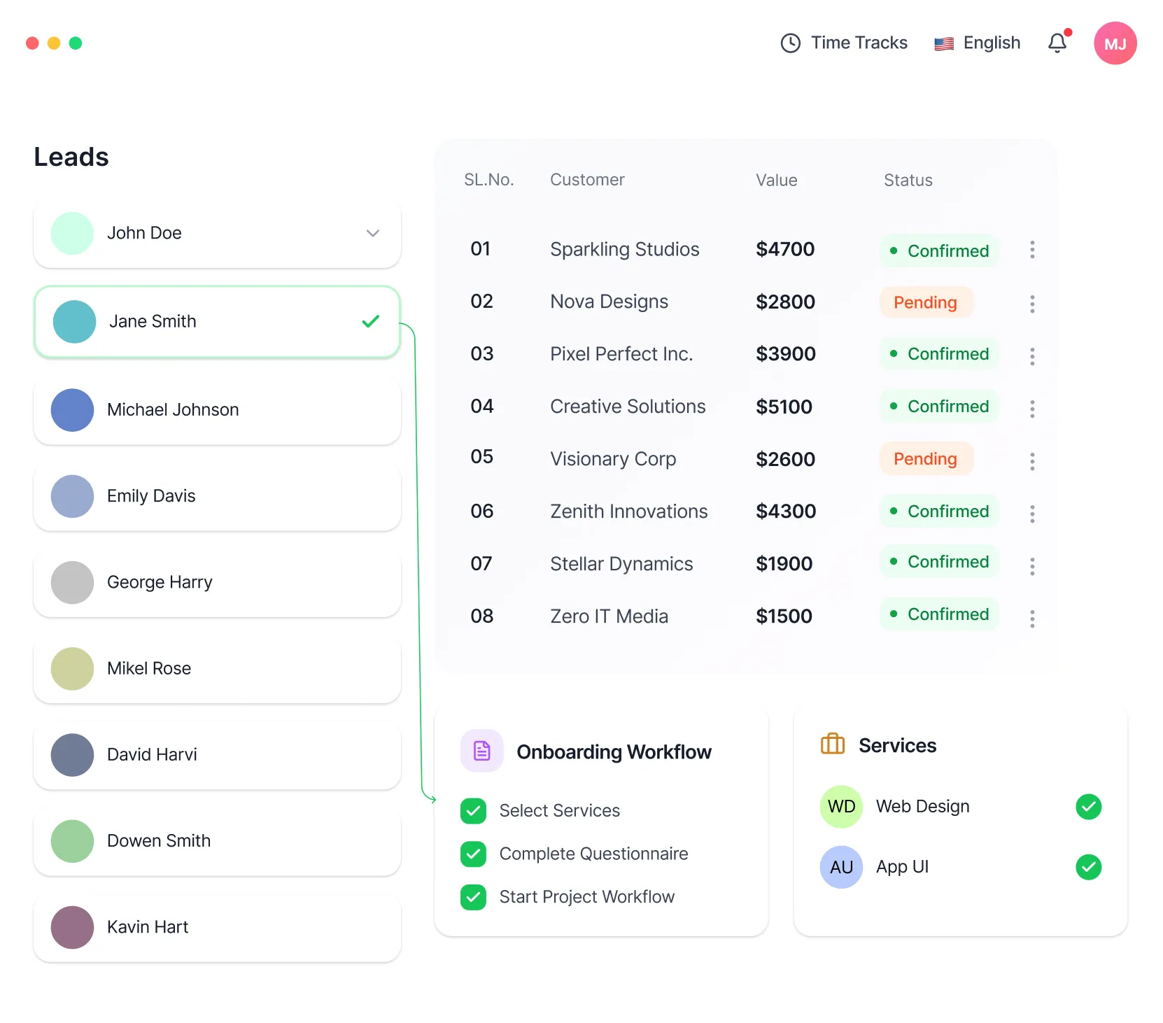Viewport: 1163px width, 1023px height.
Task: Toggle the Complete Questionnaire checkmark
Action: 473,854
